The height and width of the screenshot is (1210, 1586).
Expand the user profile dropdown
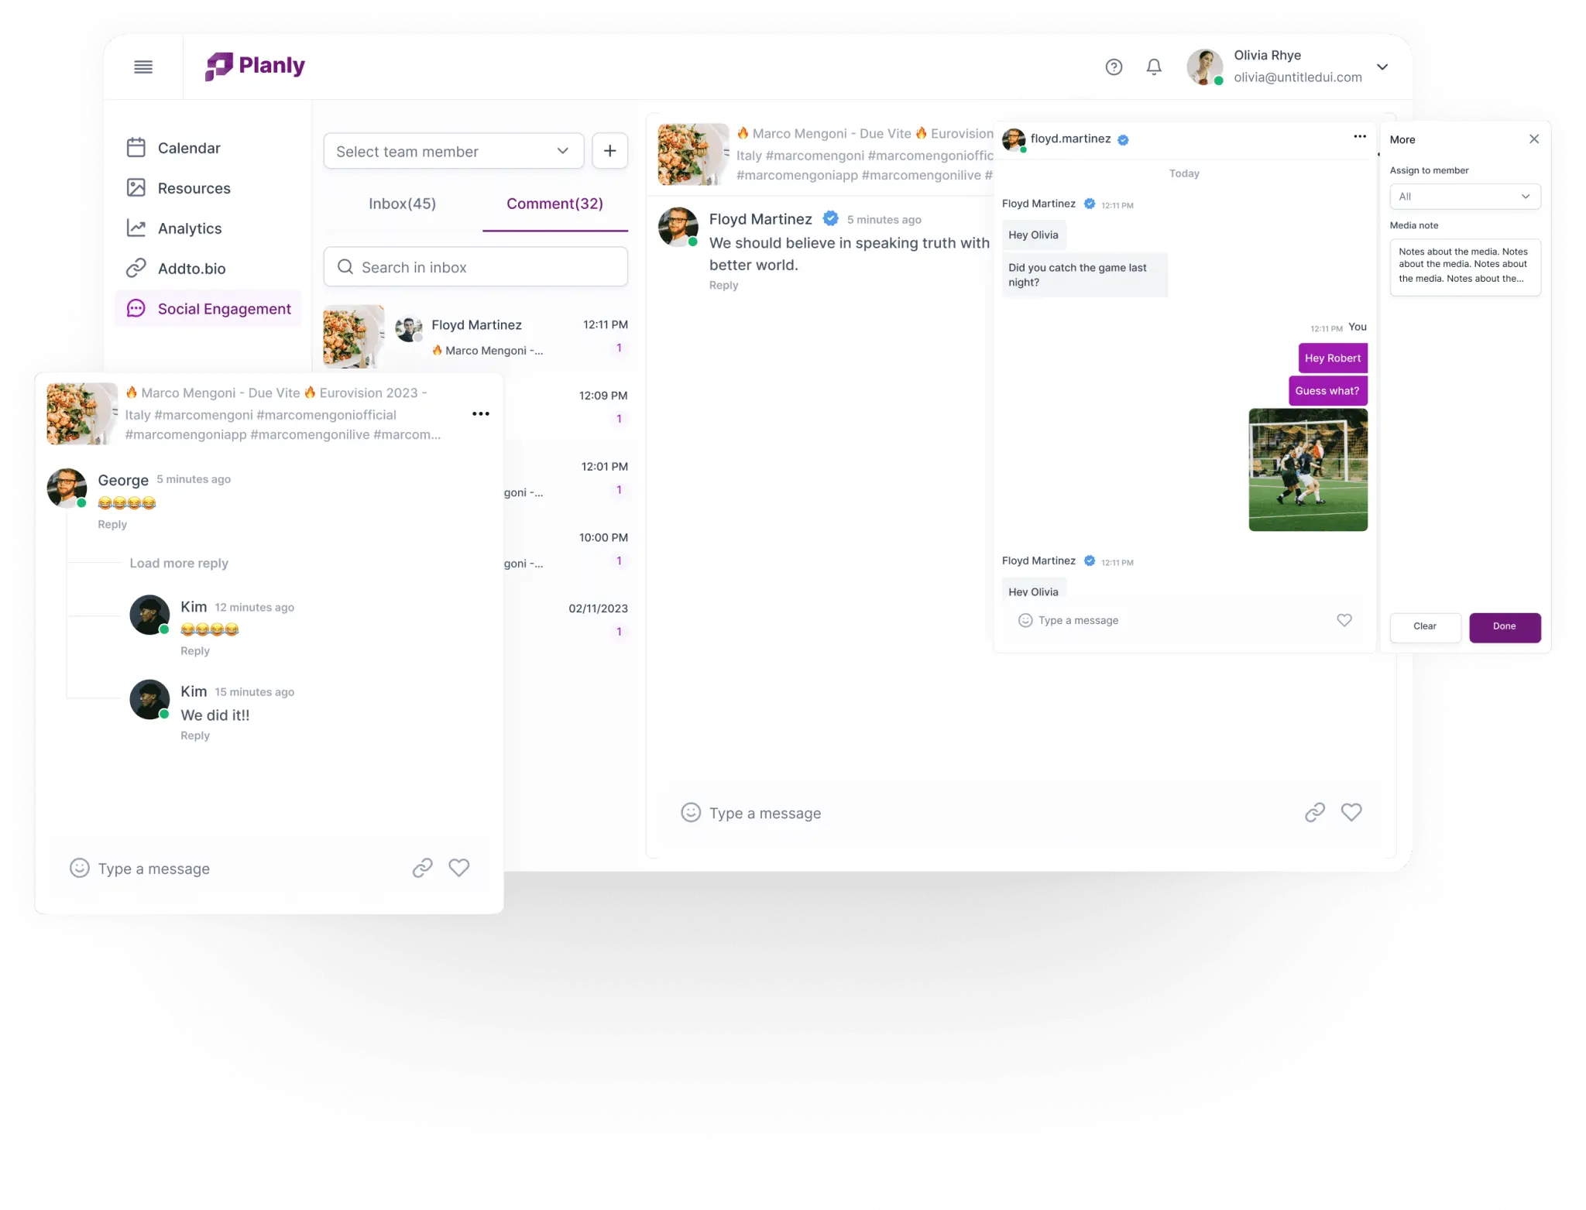[x=1384, y=66]
